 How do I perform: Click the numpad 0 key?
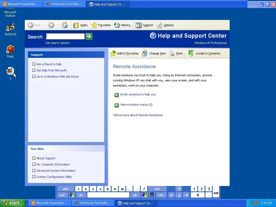(198, 195)
